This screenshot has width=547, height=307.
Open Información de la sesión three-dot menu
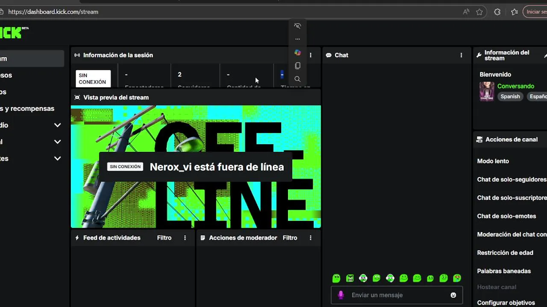click(x=311, y=55)
